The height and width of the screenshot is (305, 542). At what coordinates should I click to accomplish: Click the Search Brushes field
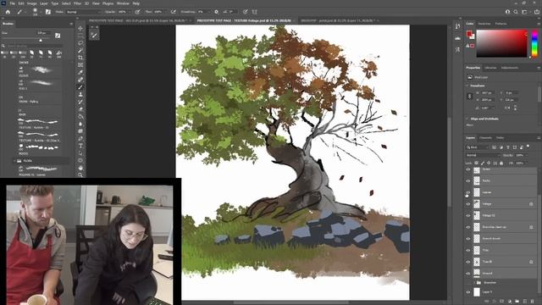click(33, 46)
